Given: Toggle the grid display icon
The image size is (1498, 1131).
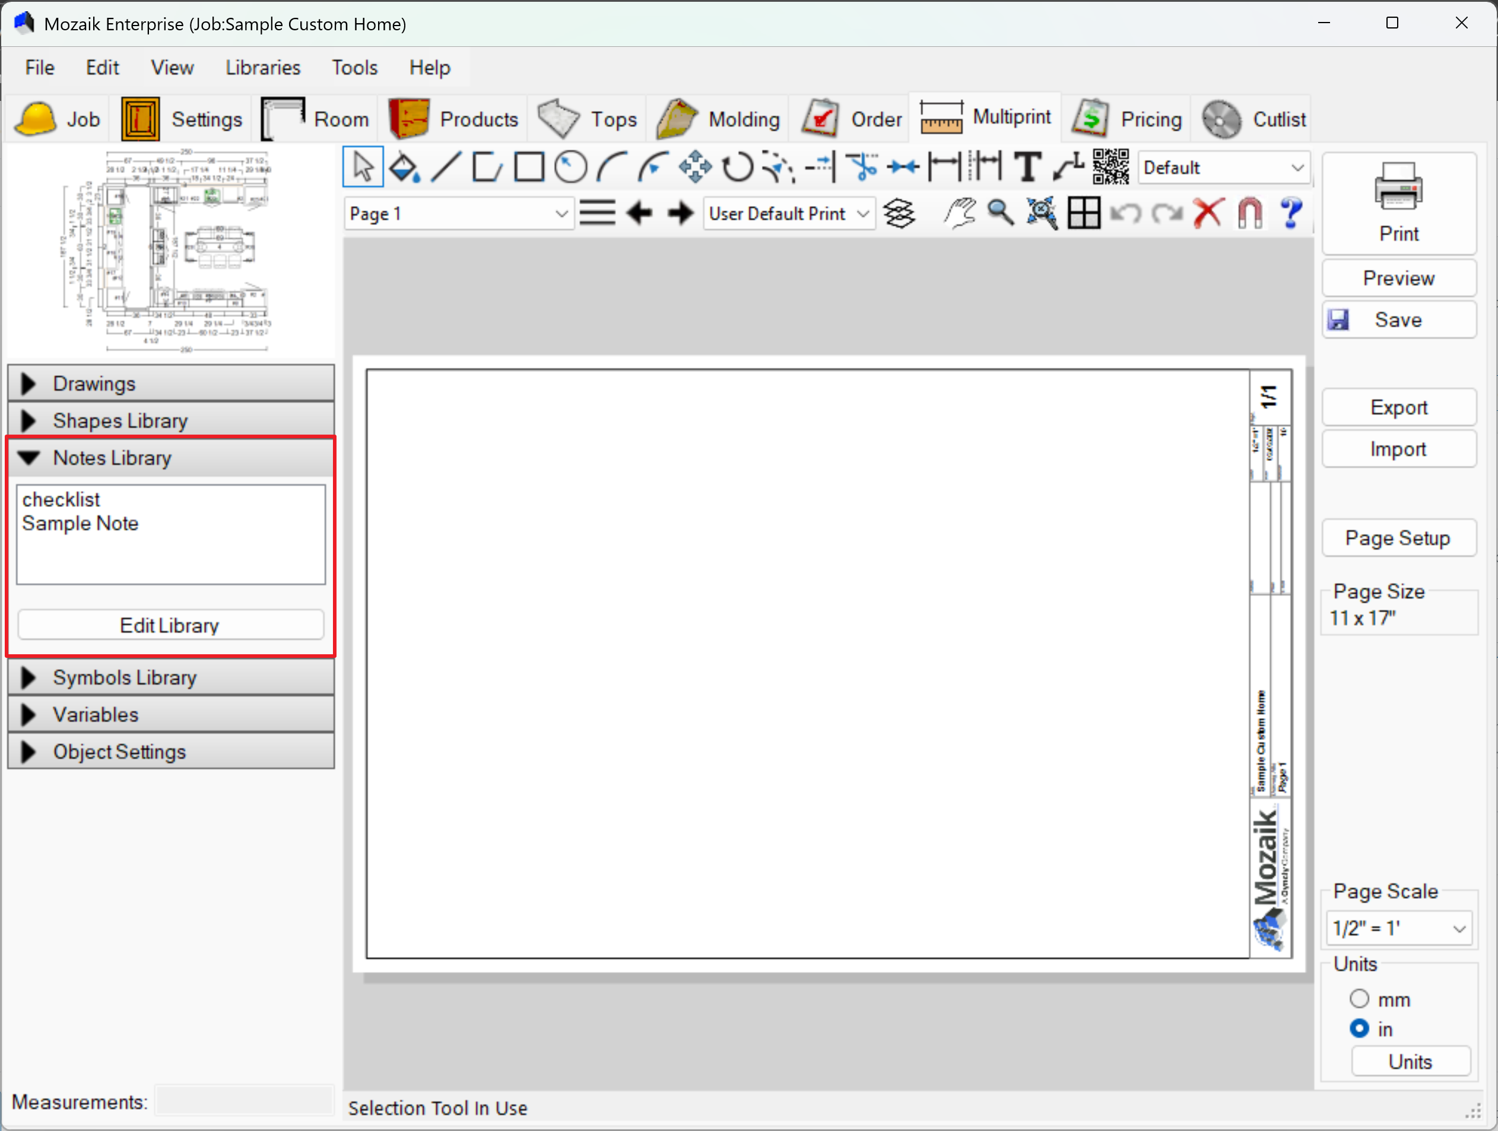Looking at the screenshot, I should [1084, 214].
